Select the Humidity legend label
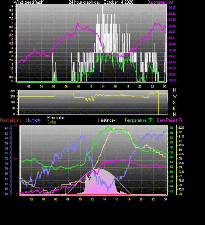 click(34, 120)
